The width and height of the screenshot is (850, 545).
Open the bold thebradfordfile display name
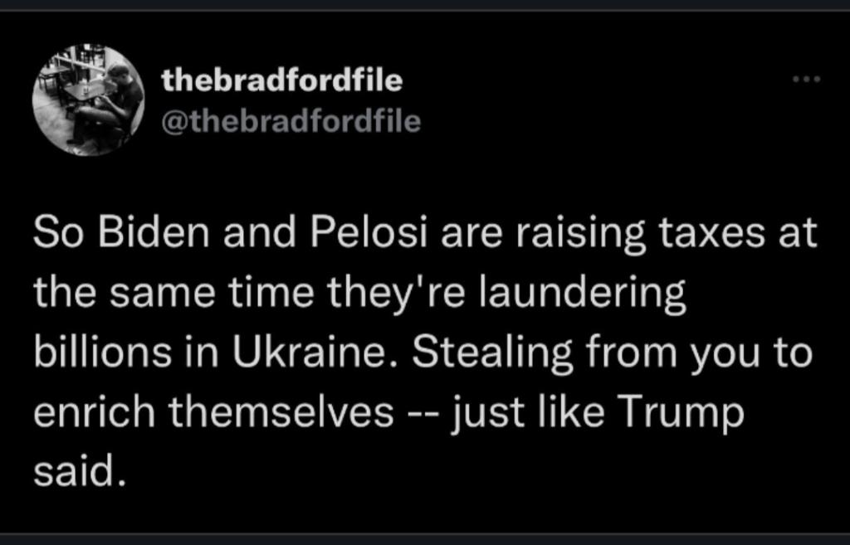point(282,80)
